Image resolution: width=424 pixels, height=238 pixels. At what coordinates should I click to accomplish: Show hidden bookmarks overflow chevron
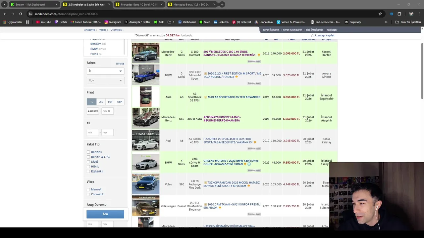point(386,22)
